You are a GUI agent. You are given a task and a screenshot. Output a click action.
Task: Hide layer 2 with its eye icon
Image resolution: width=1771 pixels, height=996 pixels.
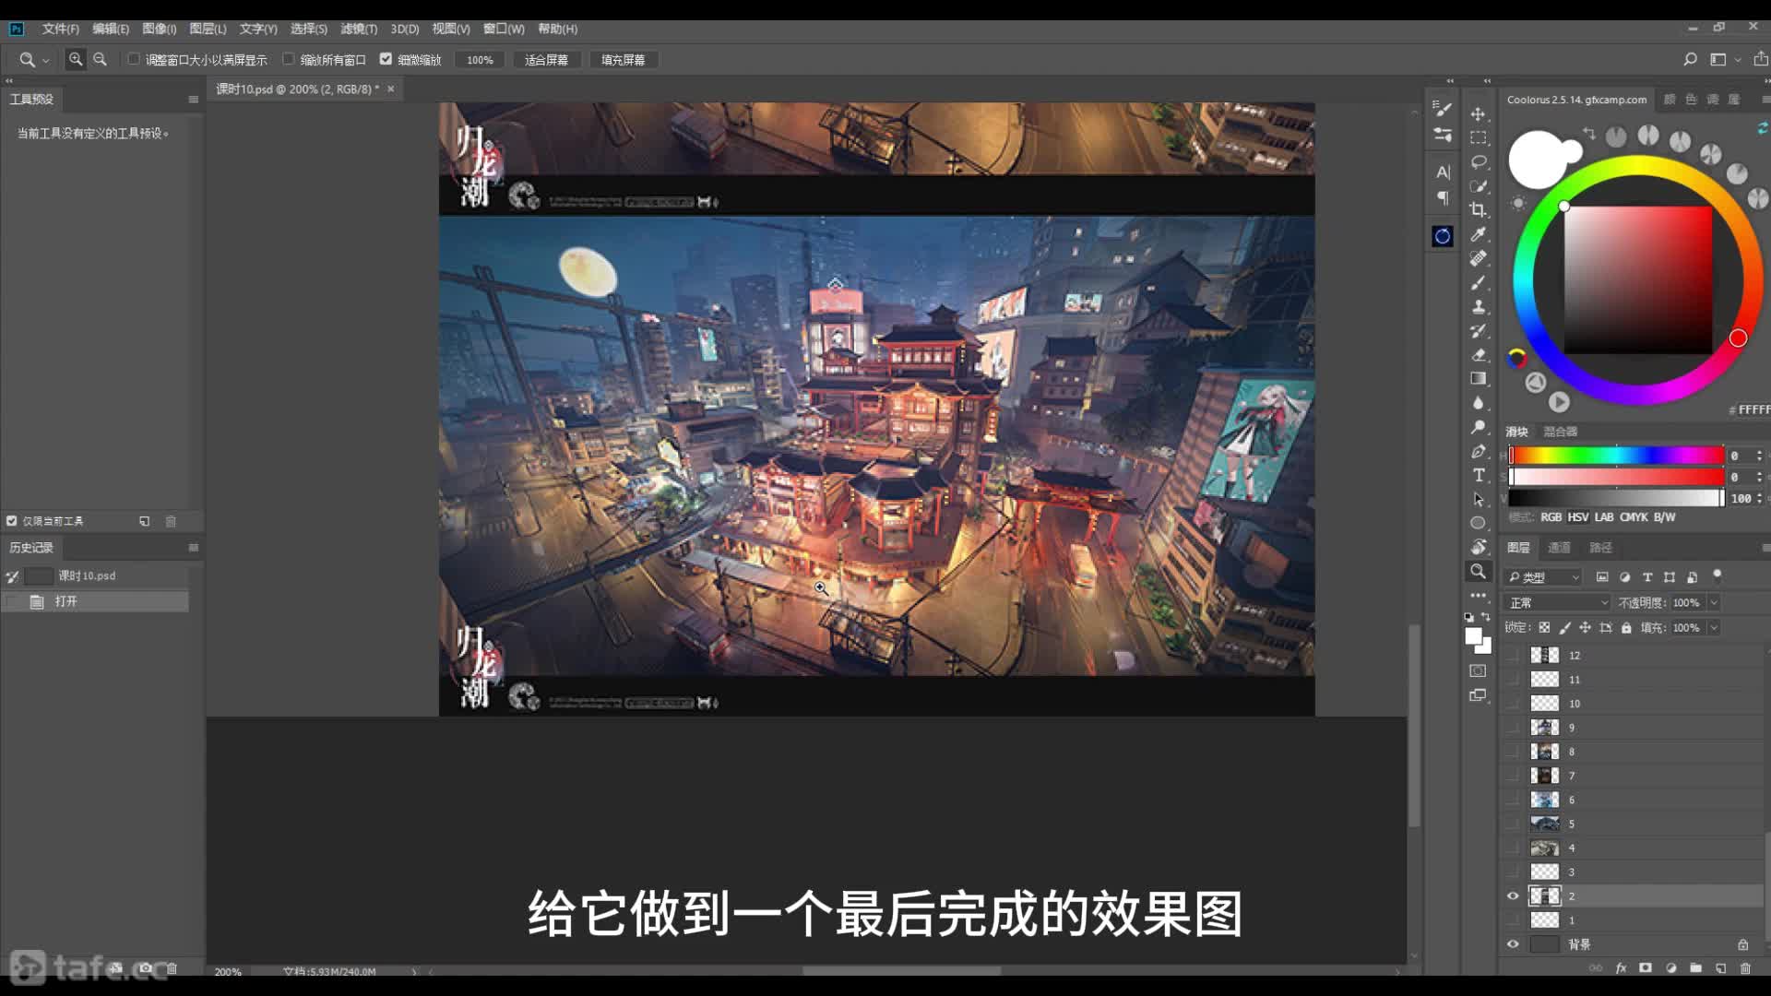point(1513,895)
